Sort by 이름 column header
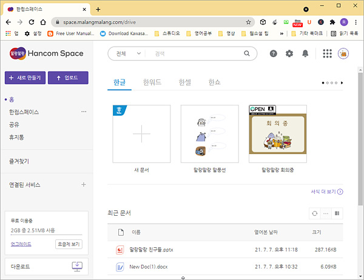Screen dimensions: 364x280 pyautogui.click(x=136, y=232)
